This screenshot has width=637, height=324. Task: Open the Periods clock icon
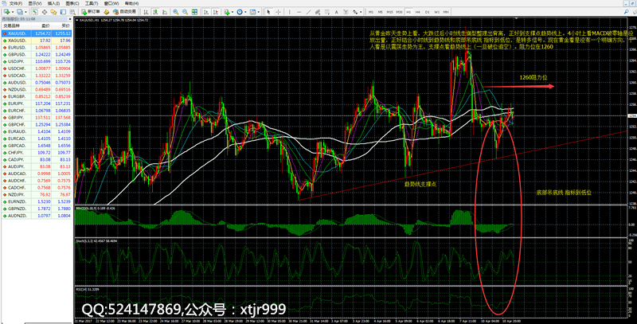[240, 12]
